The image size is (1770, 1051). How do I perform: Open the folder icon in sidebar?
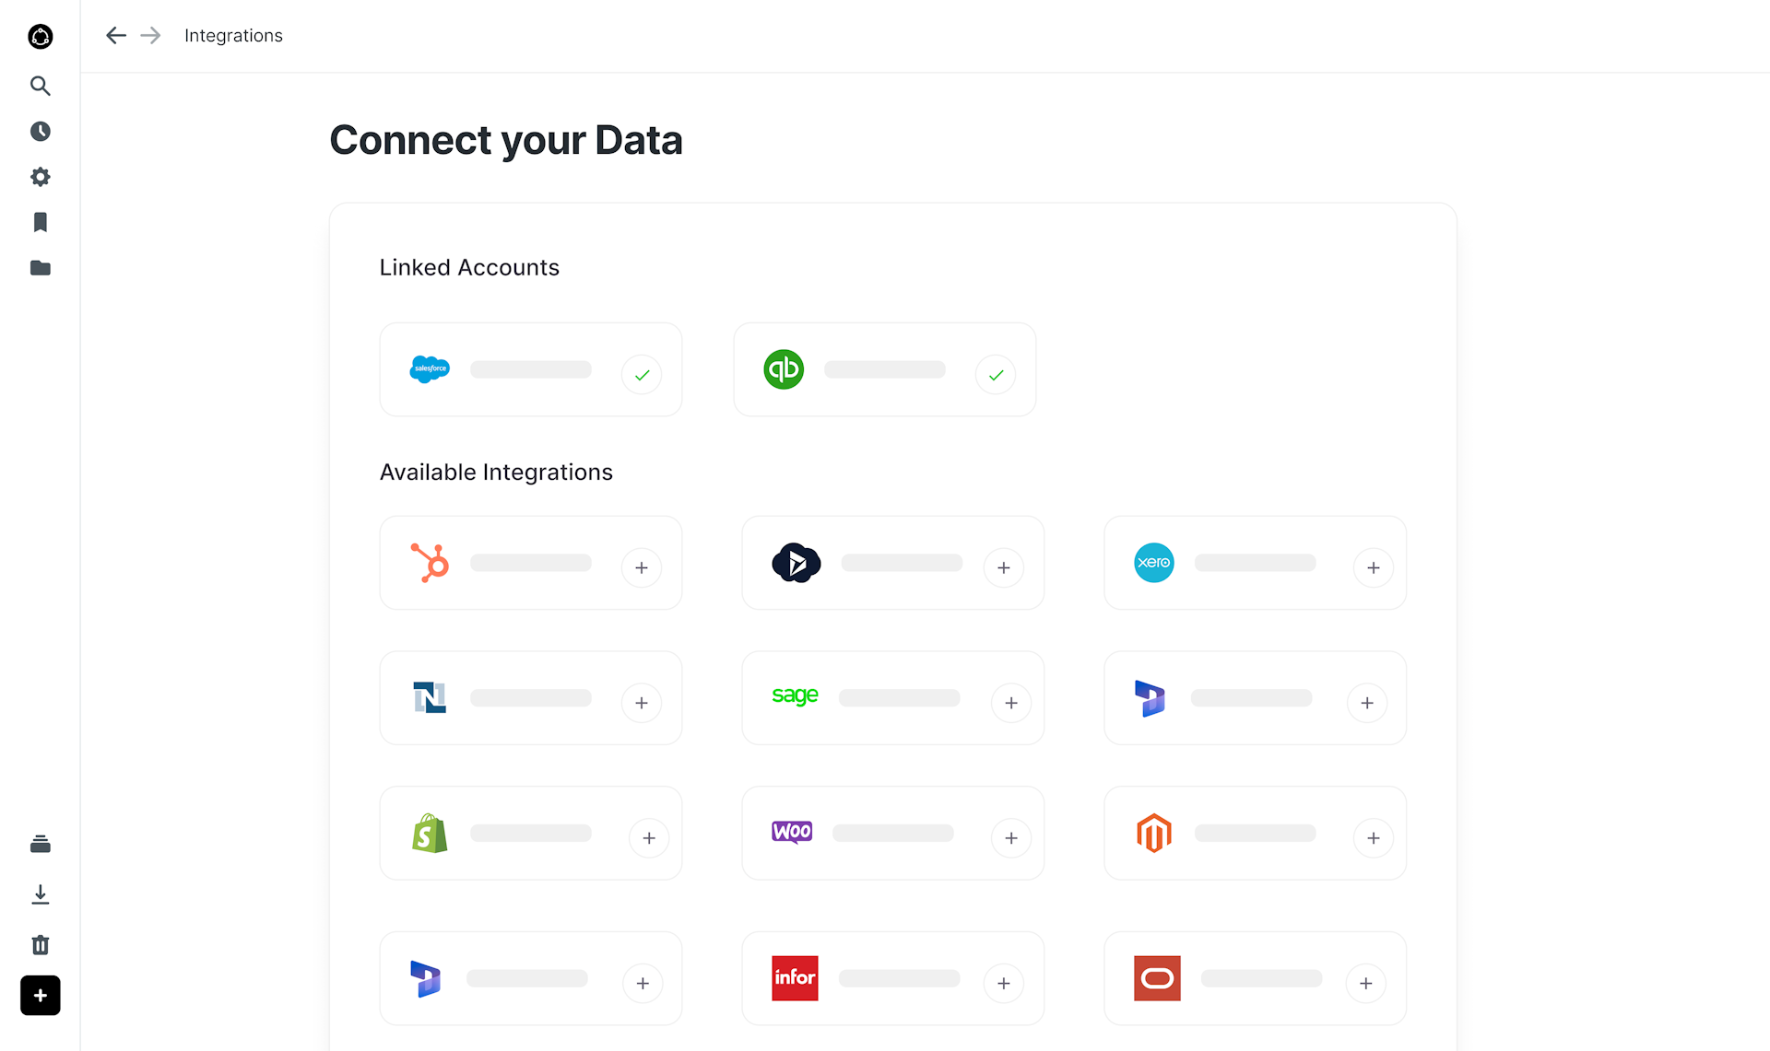(x=40, y=268)
